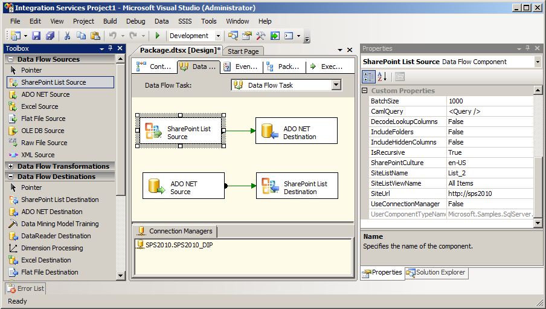This screenshot has width=546, height=309.
Task: Open the SSIS menu
Action: (185, 21)
